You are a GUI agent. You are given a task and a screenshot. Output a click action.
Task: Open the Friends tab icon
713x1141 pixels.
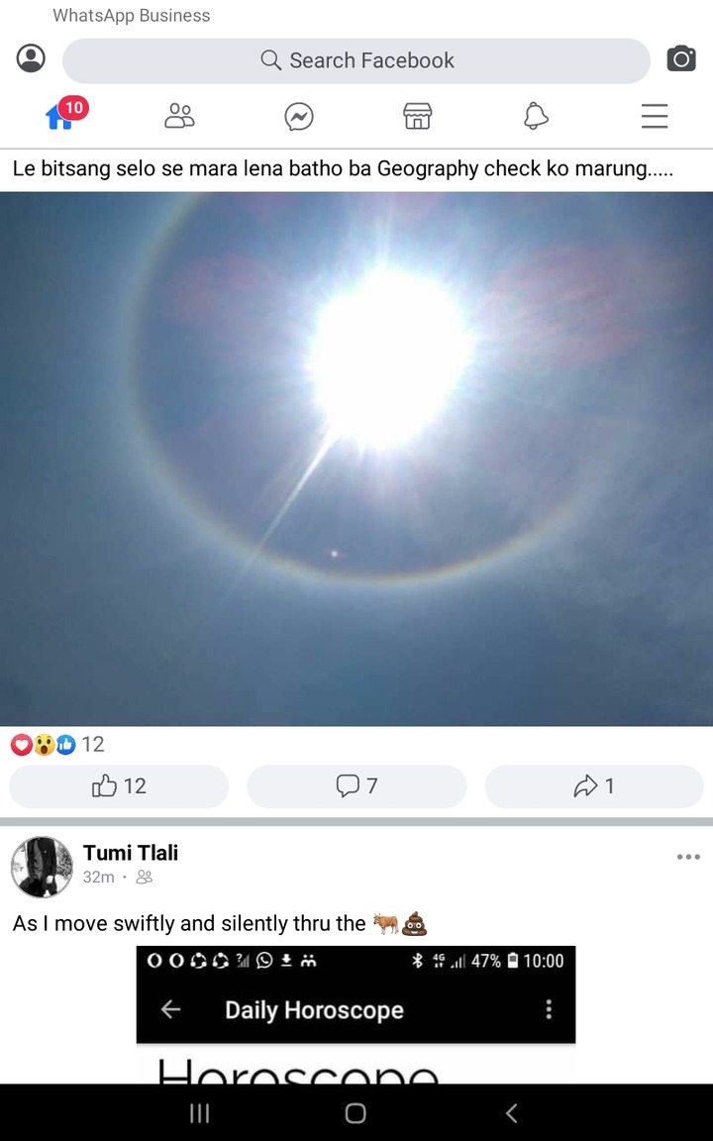(179, 116)
